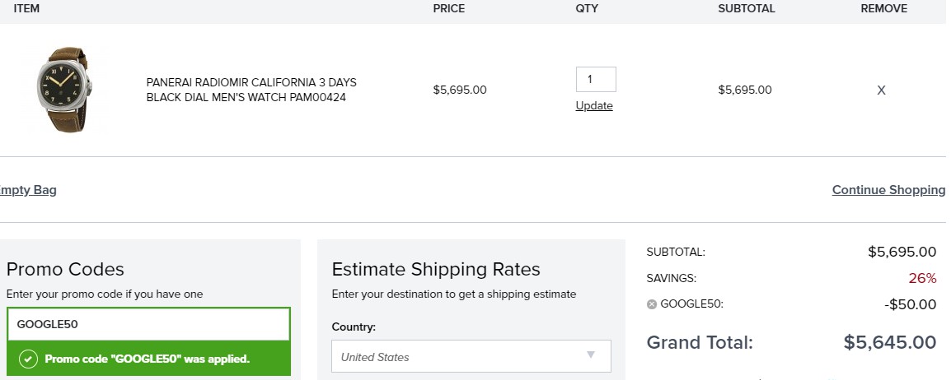The height and width of the screenshot is (380, 951).
Task: Go to Continue Shopping
Action: (888, 190)
